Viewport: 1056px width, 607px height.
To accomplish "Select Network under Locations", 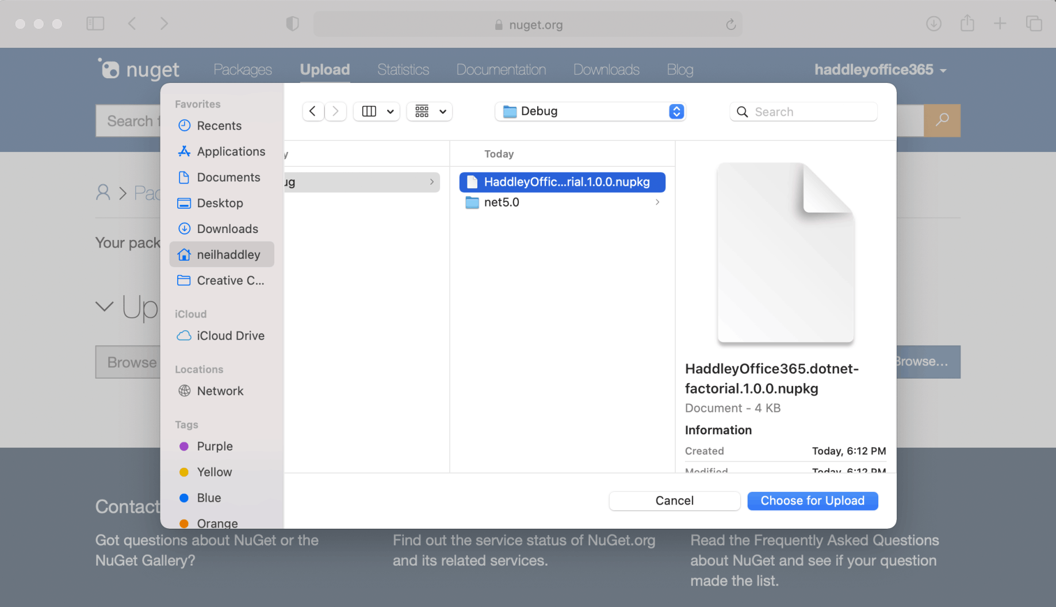I will [221, 391].
